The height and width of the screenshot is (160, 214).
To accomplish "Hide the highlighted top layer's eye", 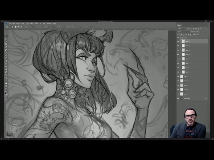I will click(x=178, y=41).
